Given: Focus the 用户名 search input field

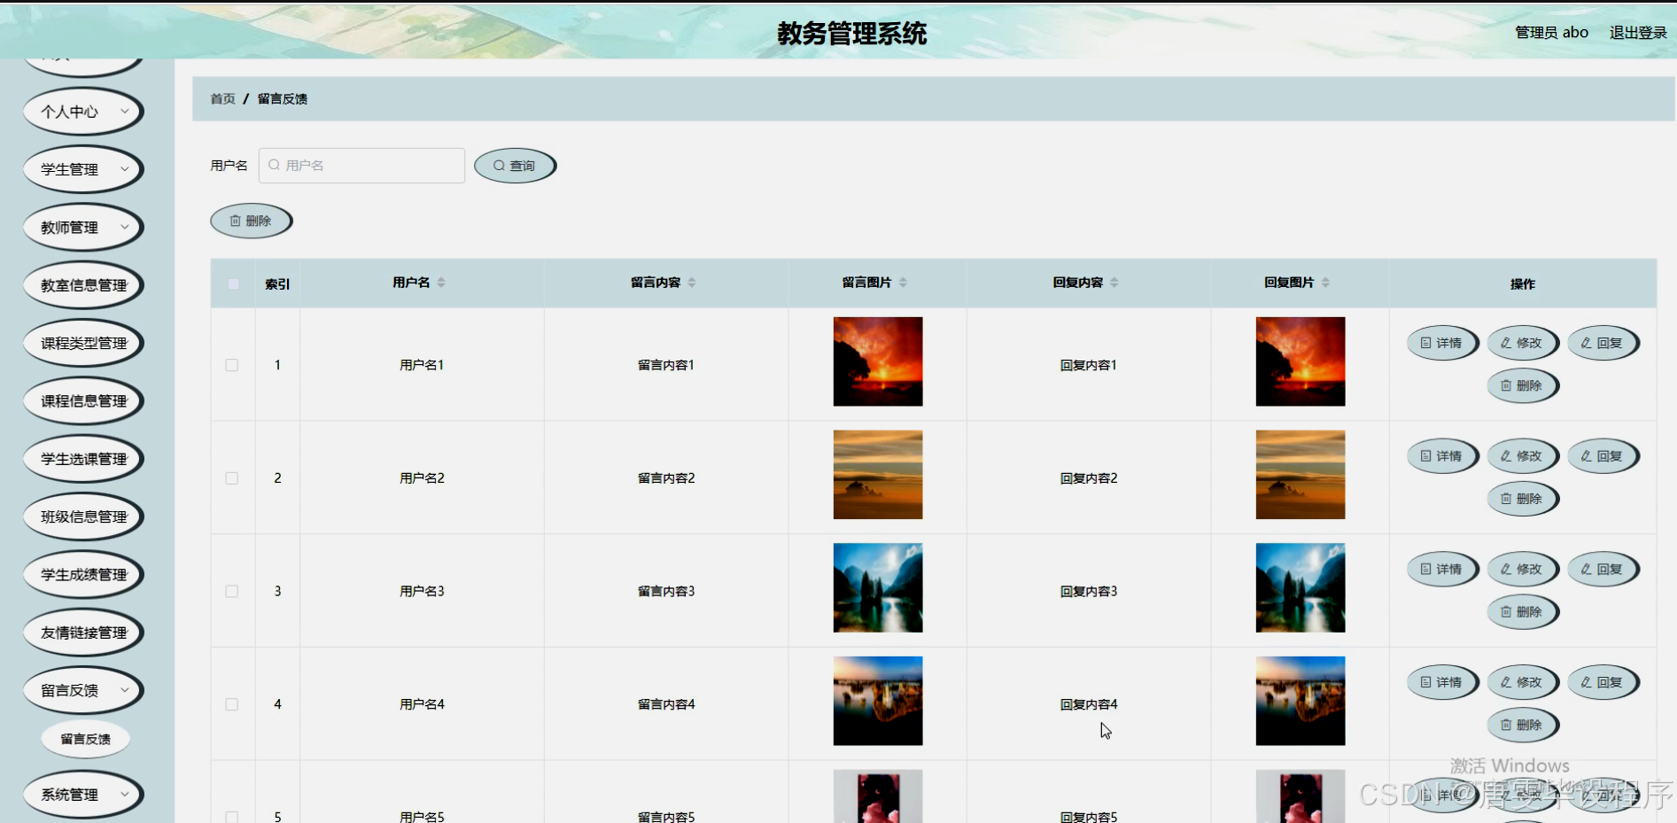Looking at the screenshot, I should 361,166.
